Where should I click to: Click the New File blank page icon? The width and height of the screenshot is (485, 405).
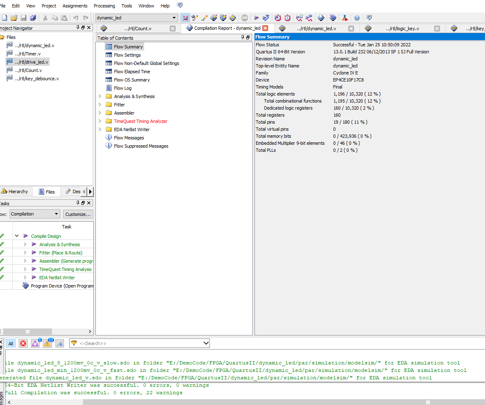[5, 18]
